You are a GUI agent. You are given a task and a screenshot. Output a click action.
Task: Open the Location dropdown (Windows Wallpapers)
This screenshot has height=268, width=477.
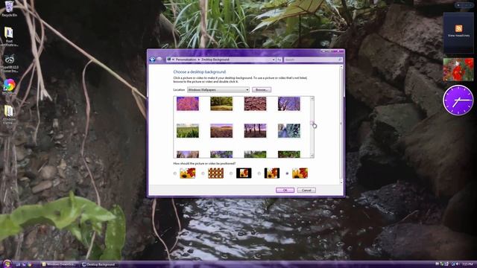pyautogui.click(x=218, y=89)
